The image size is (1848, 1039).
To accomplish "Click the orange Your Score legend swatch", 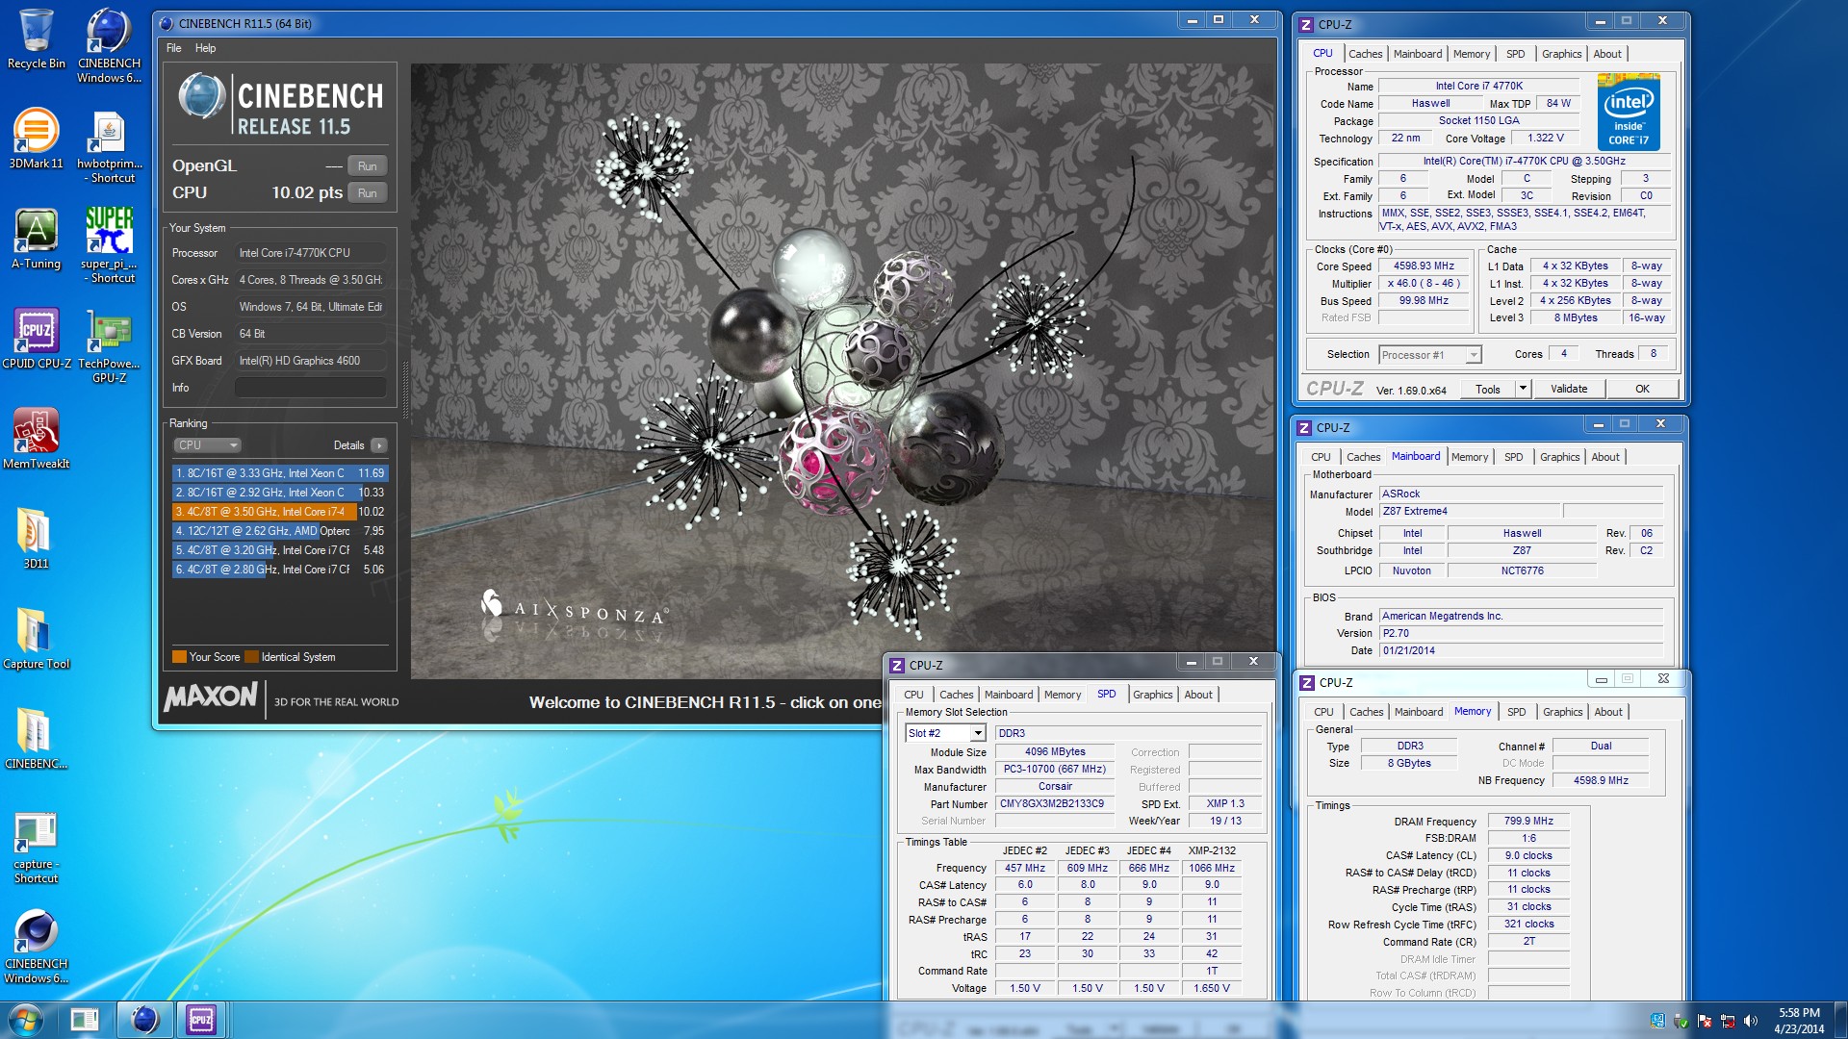I will 179,657.
